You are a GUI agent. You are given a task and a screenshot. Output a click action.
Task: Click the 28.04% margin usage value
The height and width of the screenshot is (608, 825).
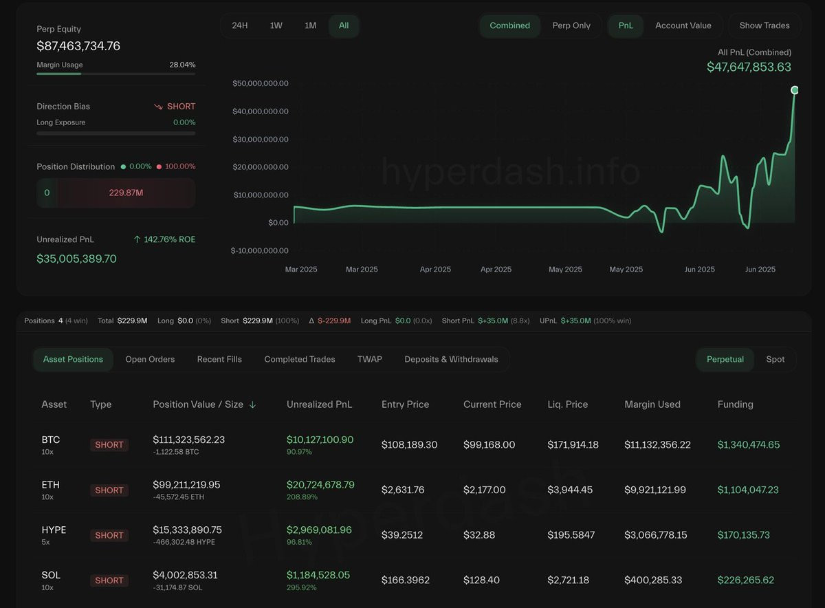tap(182, 65)
